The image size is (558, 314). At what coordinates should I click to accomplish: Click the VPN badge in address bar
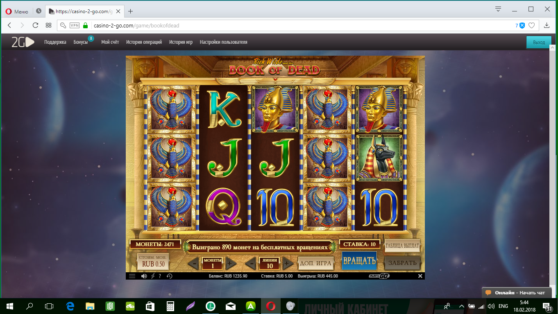click(x=75, y=25)
